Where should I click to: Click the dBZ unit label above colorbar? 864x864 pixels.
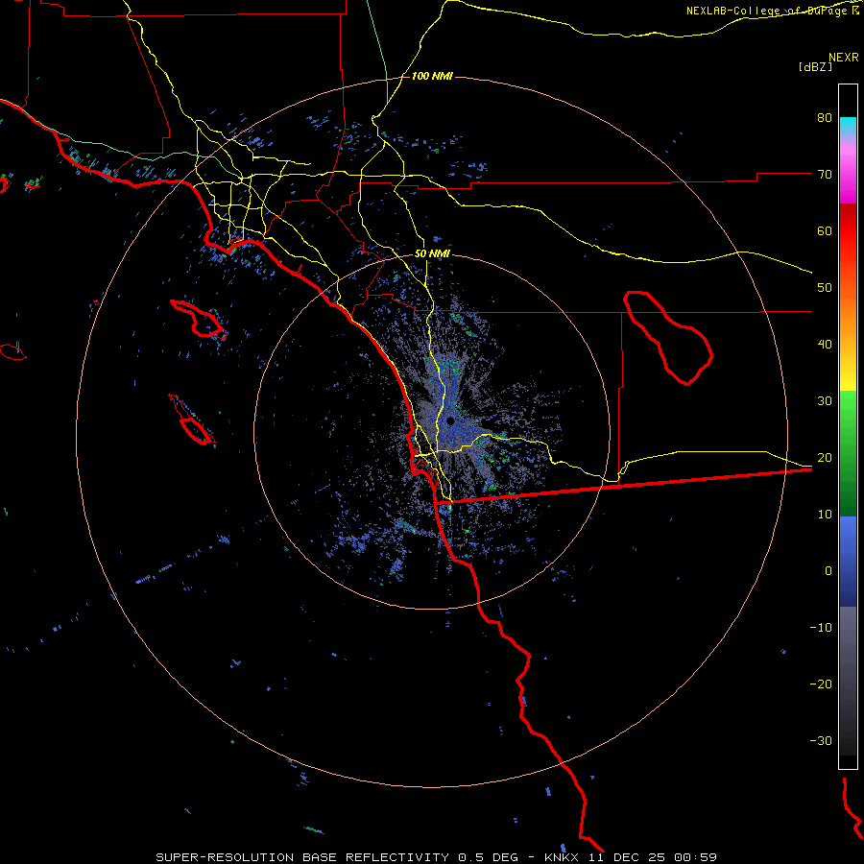click(815, 66)
